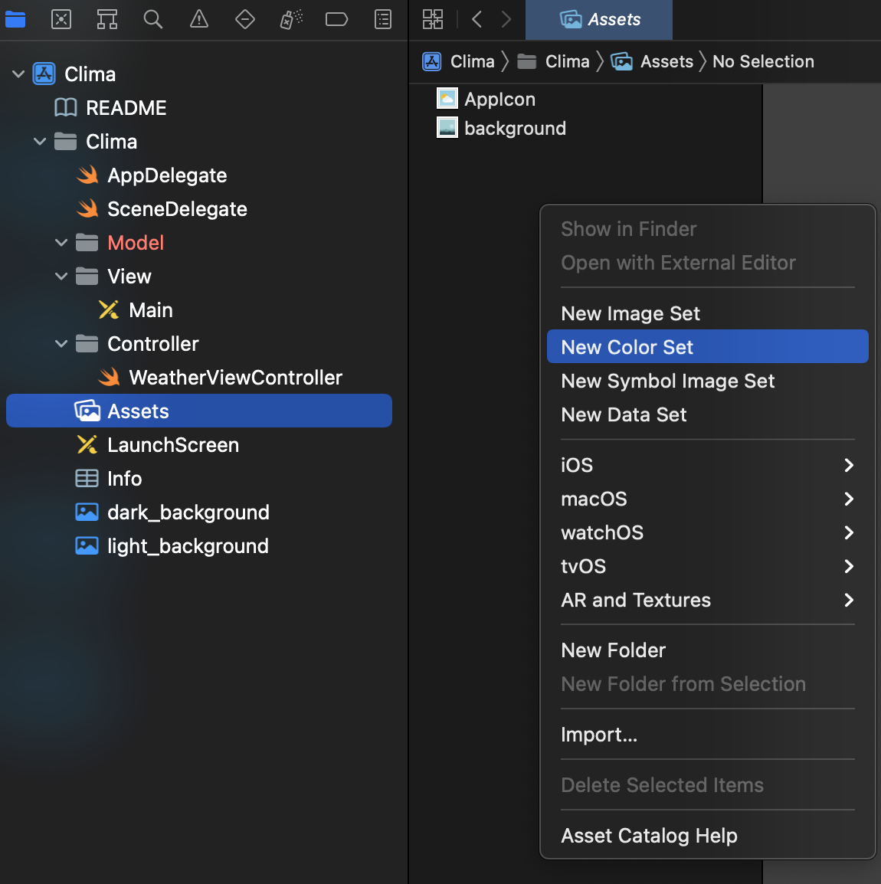Click the light_background image icon
The height and width of the screenshot is (884, 881).
pyautogui.click(x=87, y=545)
